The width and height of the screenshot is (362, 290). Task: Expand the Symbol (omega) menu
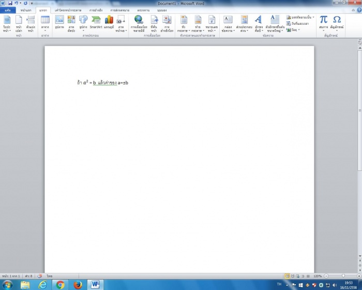click(x=337, y=22)
